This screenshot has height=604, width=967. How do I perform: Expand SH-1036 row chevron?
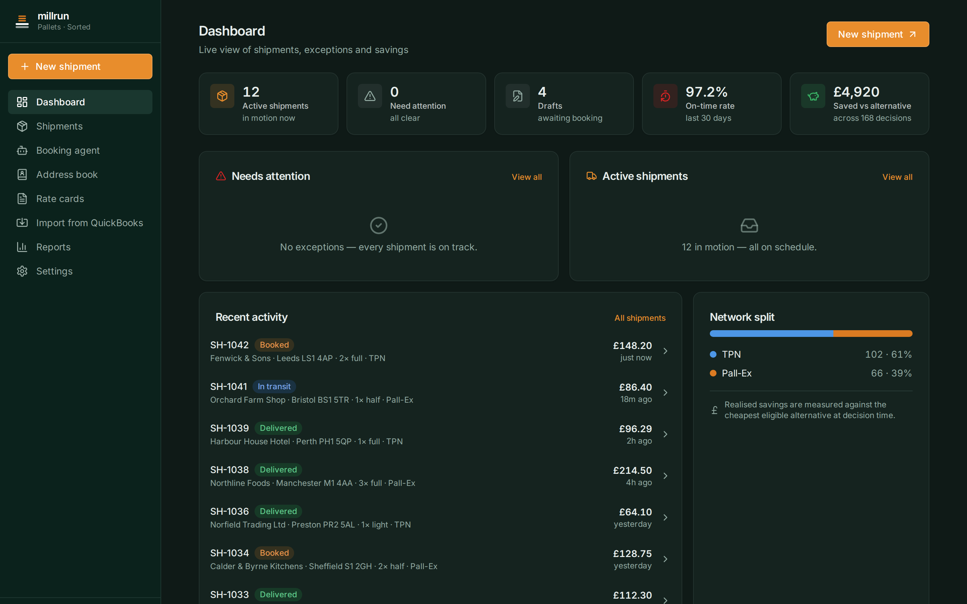(665, 517)
